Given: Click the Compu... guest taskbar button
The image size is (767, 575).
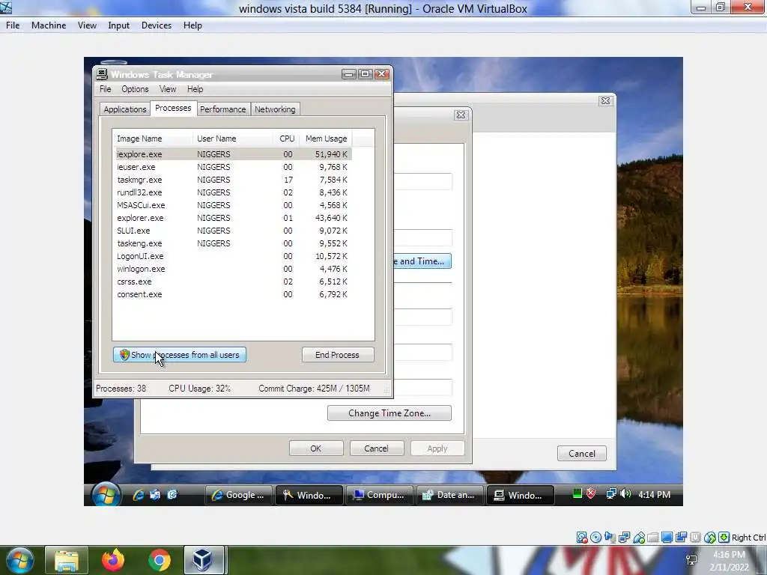Looking at the screenshot, I should pyautogui.click(x=380, y=495).
